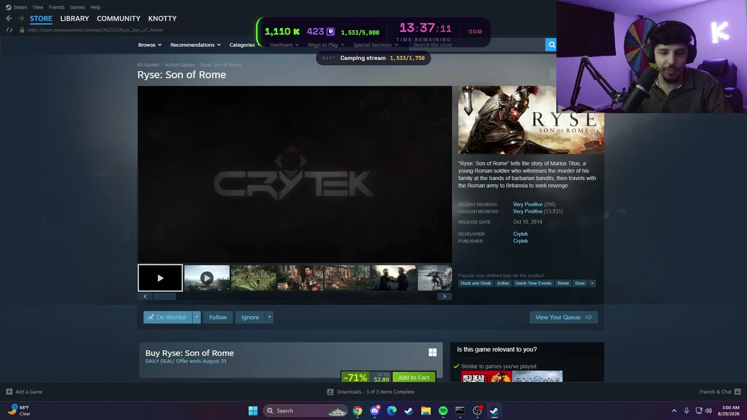Select the jungle battle screenshot thumbnail
This screenshot has width=747, height=420.
(253, 278)
